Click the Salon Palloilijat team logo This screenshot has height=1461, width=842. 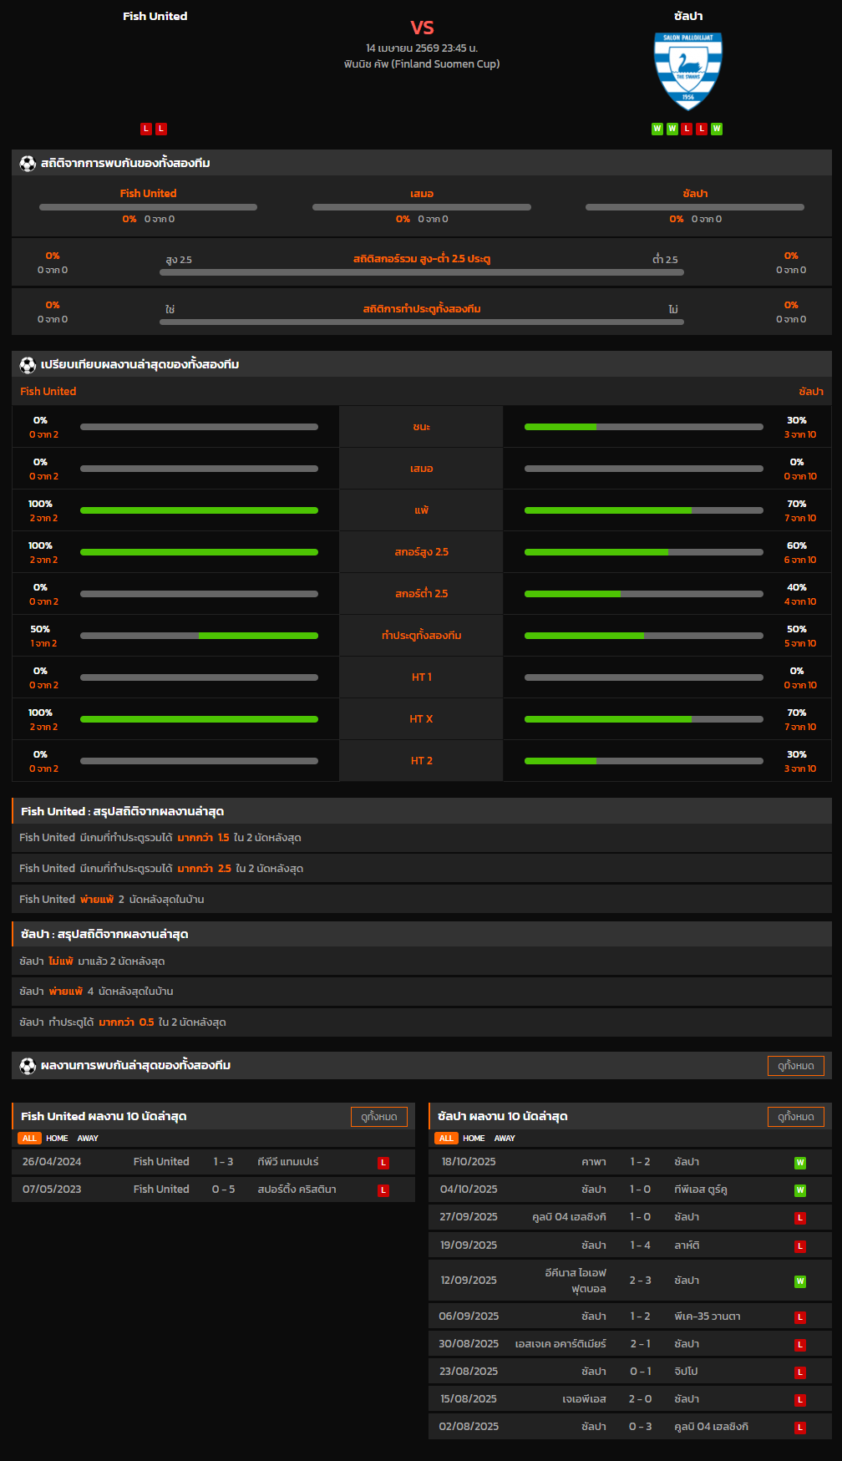click(687, 72)
